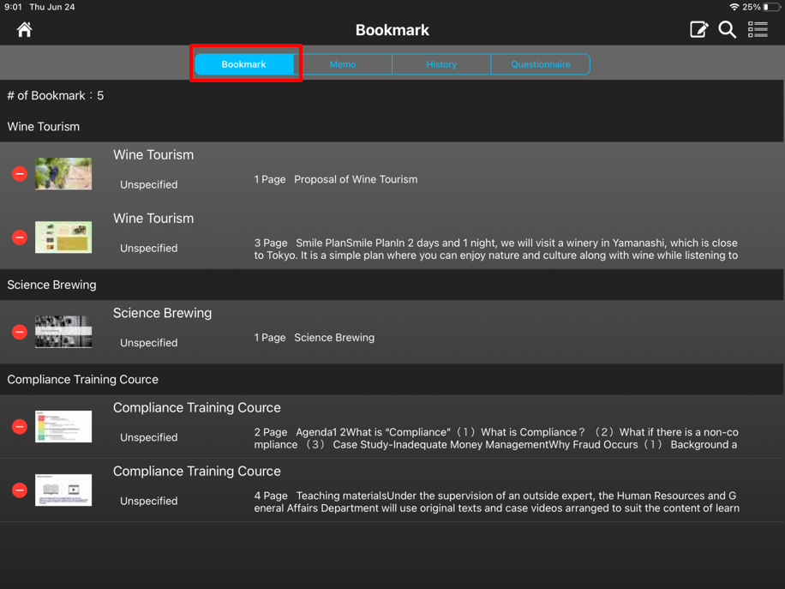Open Smile Plan page 3 description
Image resolution: width=785 pixels, height=589 pixels.
[495, 249]
